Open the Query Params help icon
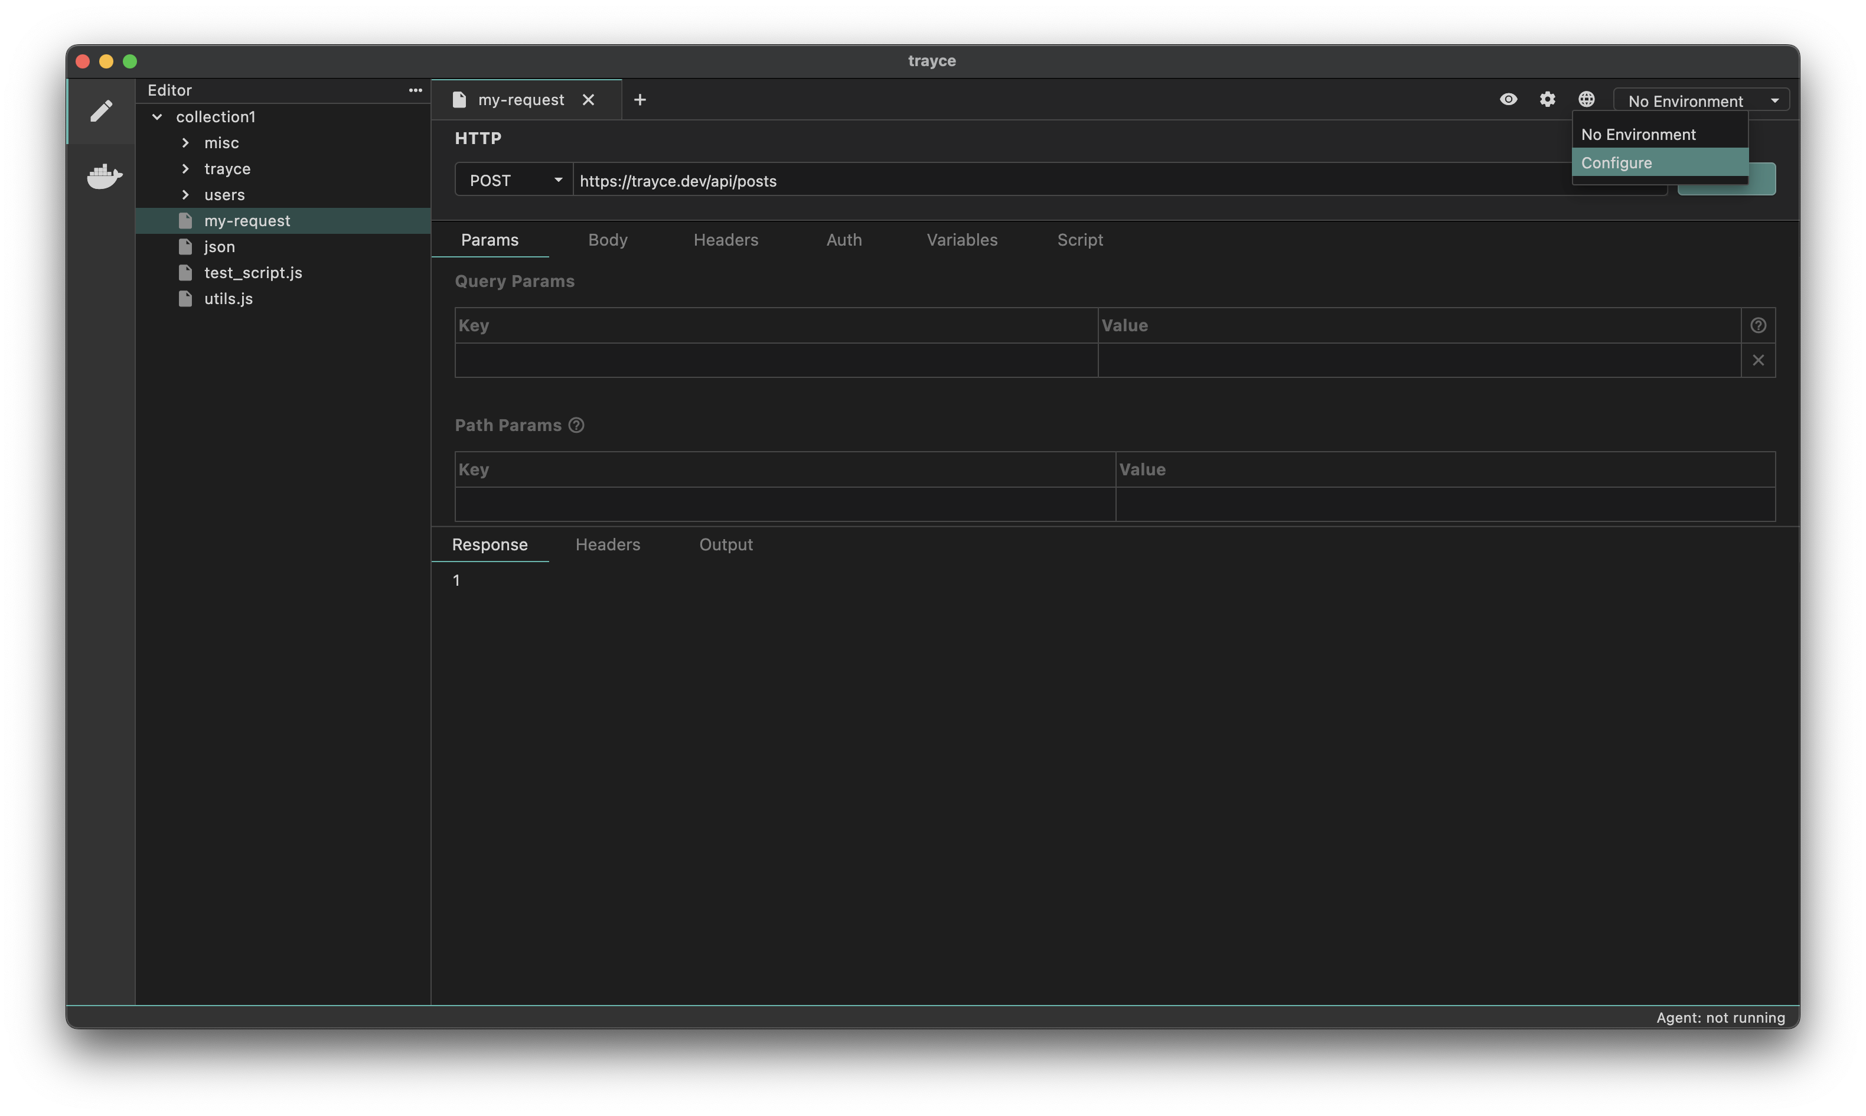 pyautogui.click(x=1758, y=325)
